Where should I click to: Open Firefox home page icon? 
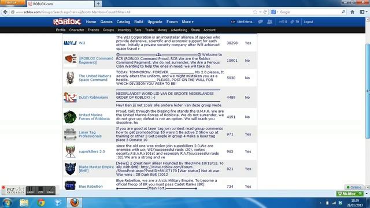point(352,12)
